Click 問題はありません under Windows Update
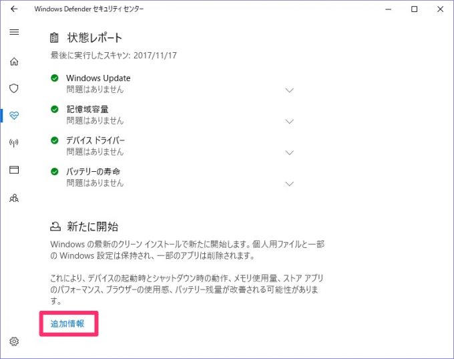The height and width of the screenshot is (359, 454). click(95, 90)
